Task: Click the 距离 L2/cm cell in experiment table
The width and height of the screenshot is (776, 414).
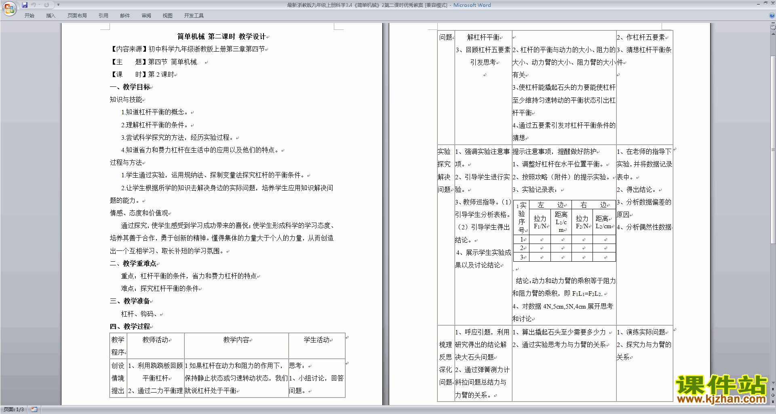Action: [604, 222]
